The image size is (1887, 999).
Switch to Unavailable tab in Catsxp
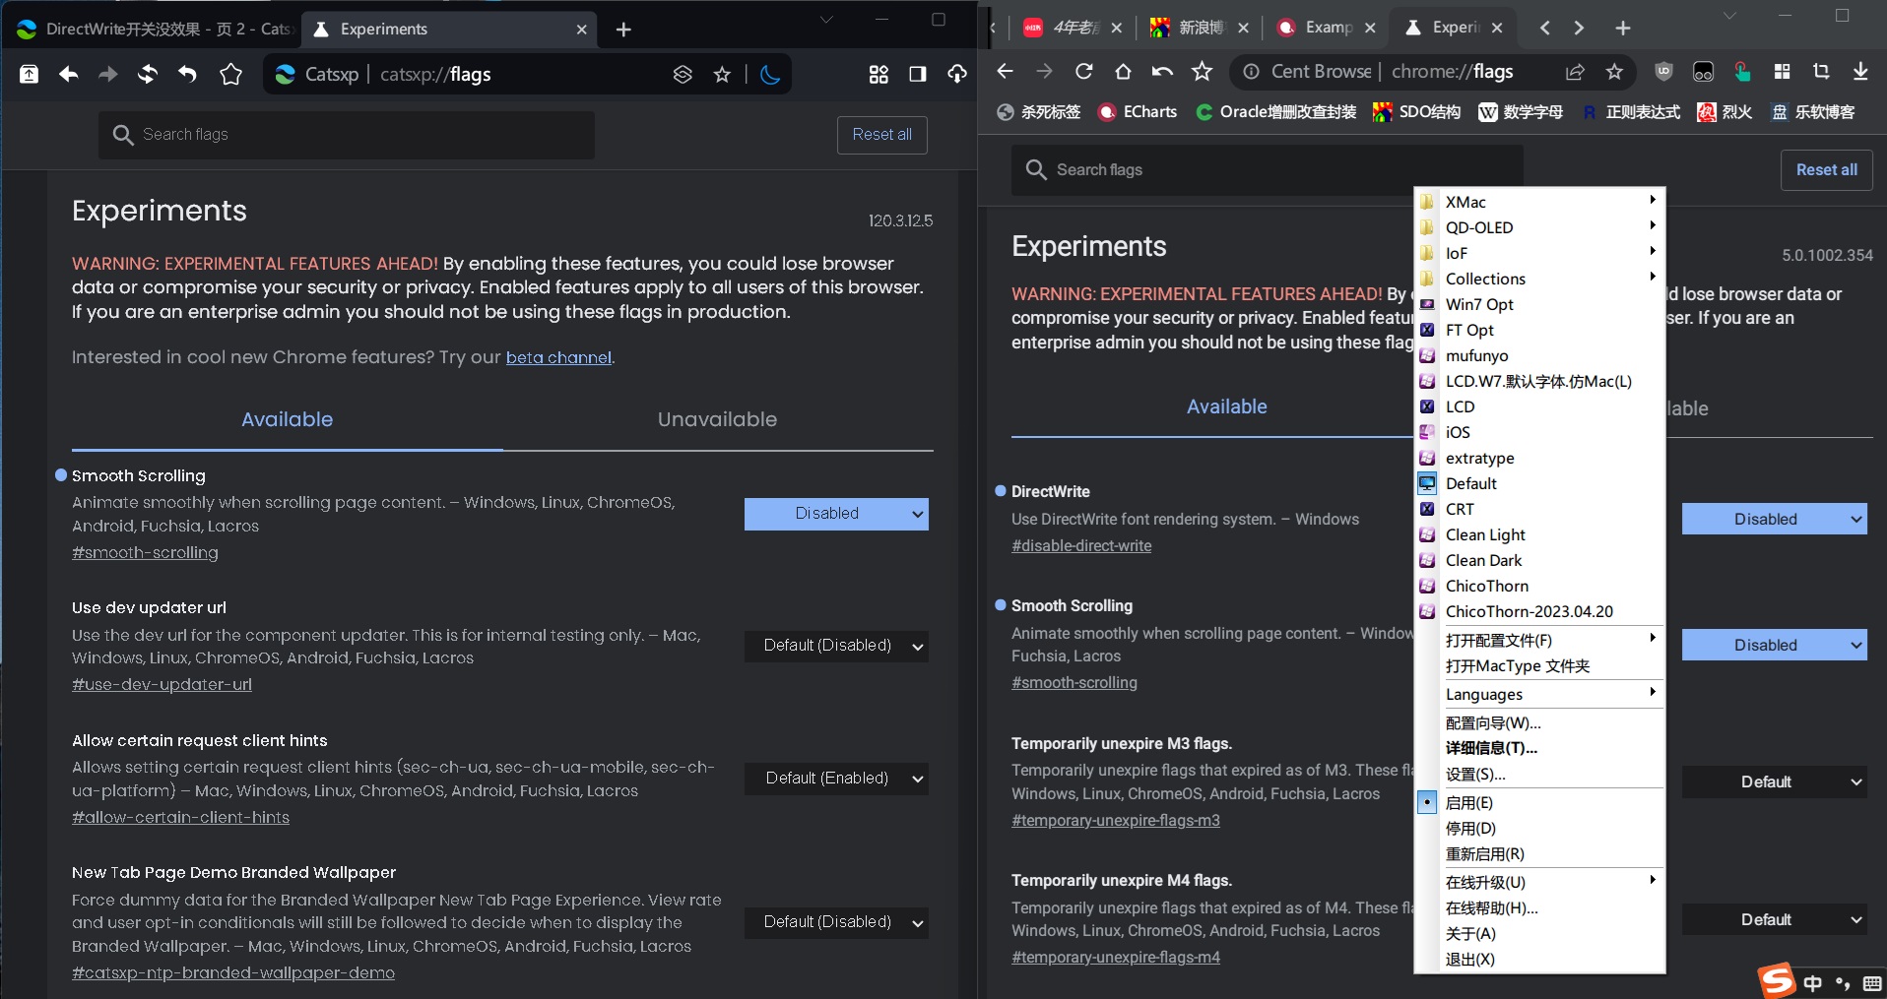coord(717,419)
